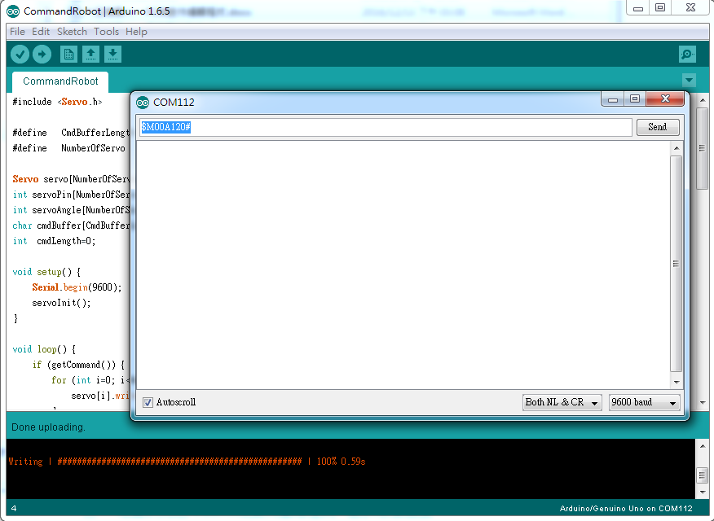Click 'Arduino/Genuino Uno on COM112' status text

(x=626, y=509)
